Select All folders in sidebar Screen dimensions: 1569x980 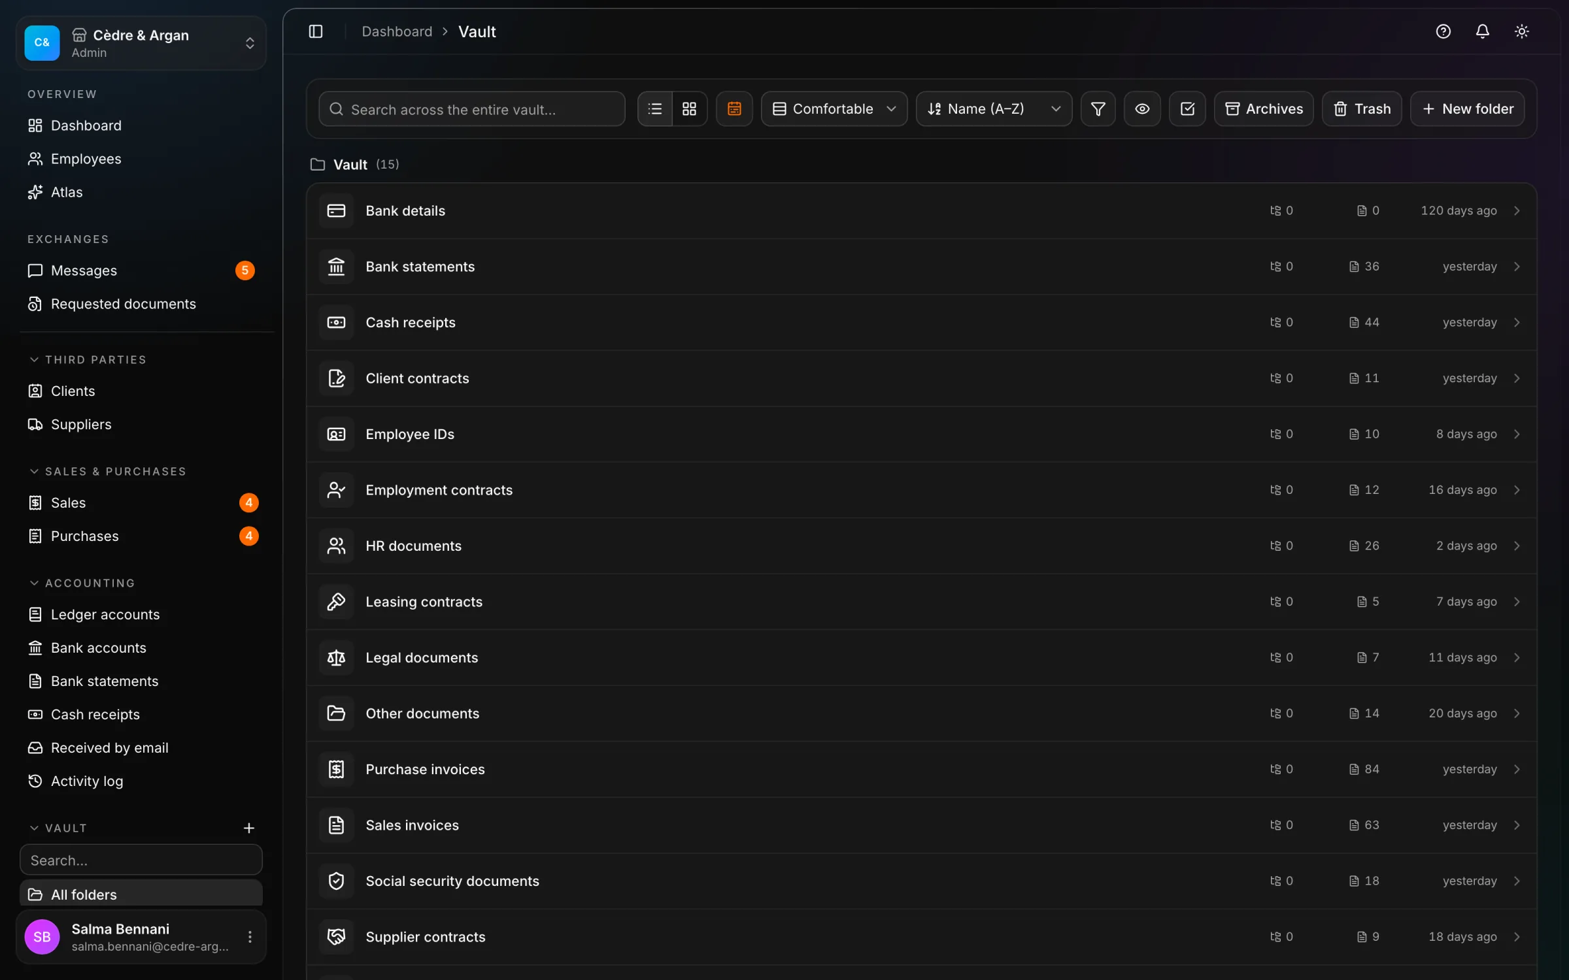141,894
